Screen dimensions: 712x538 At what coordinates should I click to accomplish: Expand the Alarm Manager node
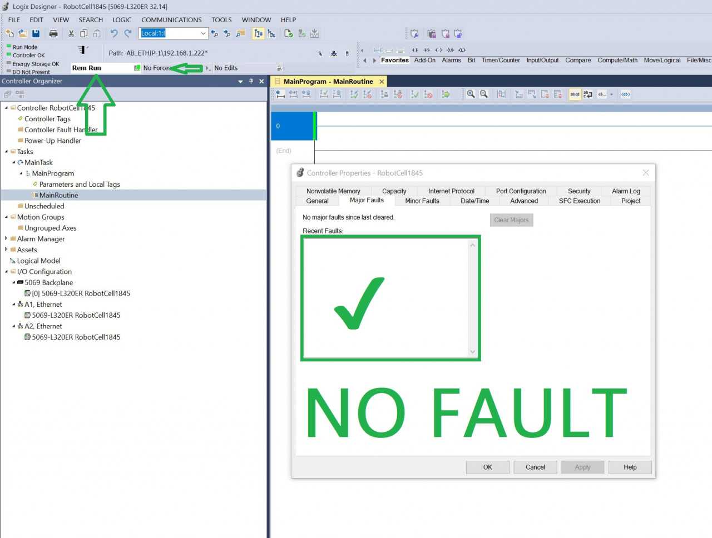pyautogui.click(x=6, y=238)
